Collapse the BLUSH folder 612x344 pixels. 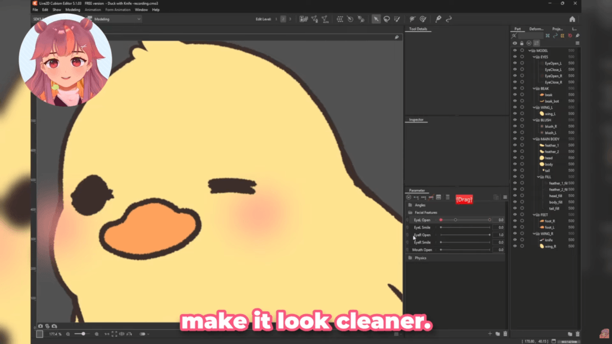click(534, 120)
